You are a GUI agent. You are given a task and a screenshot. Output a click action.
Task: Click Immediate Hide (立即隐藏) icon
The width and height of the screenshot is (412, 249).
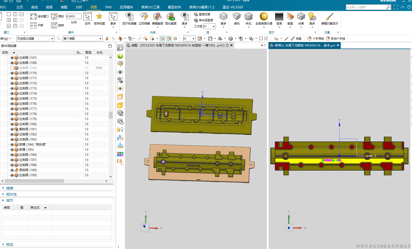pos(144,17)
